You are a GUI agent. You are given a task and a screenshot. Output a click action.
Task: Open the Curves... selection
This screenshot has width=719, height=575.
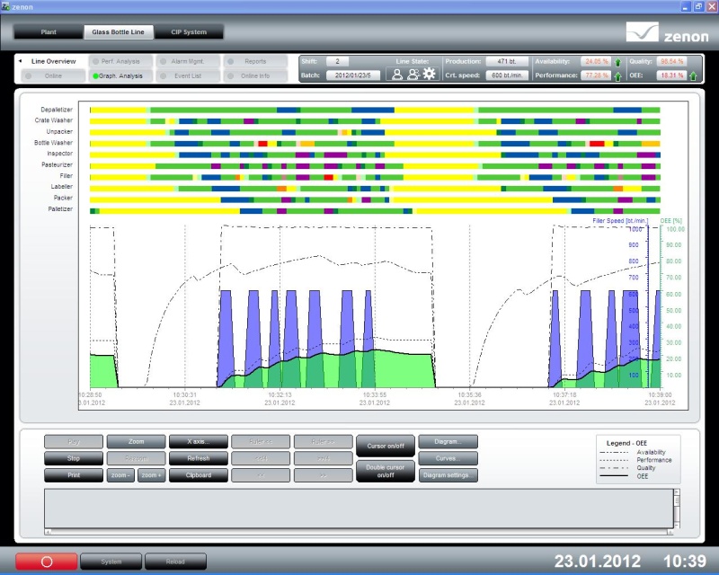point(448,458)
